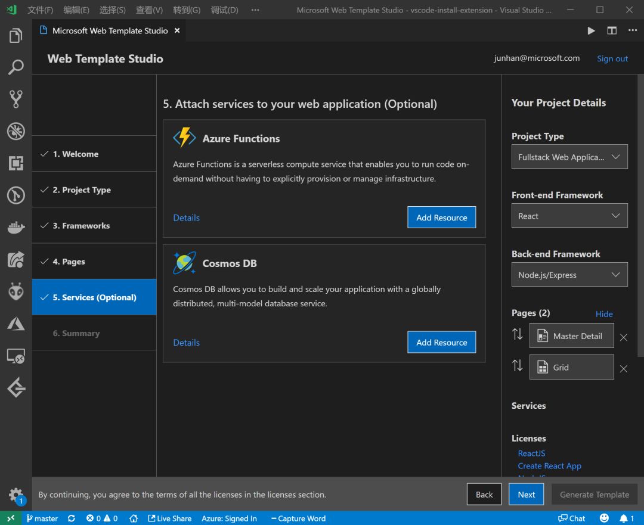Open the Search view in activity bar

click(x=16, y=67)
